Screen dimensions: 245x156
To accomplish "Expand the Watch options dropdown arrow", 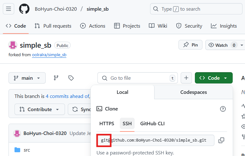I will click(242, 45).
